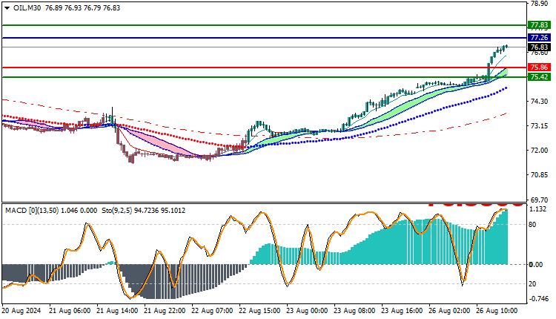
Task: Click the 74.30 price scale value
Action: tap(539, 102)
